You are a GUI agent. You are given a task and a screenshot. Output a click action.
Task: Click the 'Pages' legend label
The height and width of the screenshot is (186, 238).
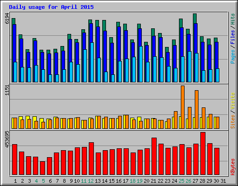(x=232, y=57)
